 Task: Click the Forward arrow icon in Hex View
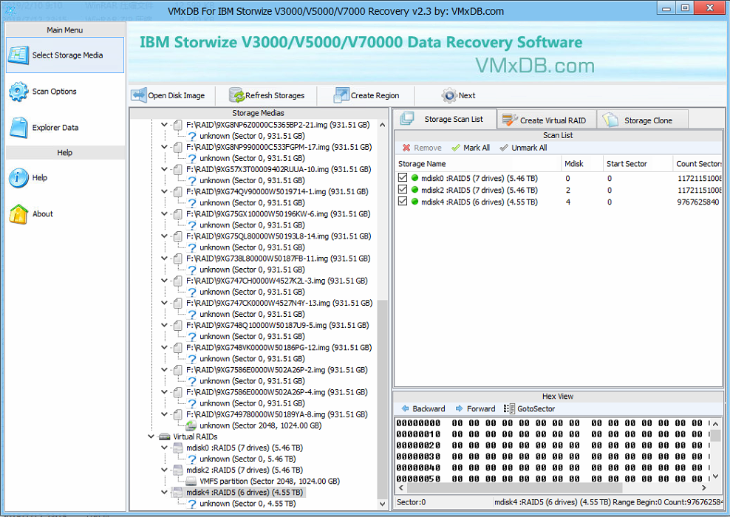460,408
